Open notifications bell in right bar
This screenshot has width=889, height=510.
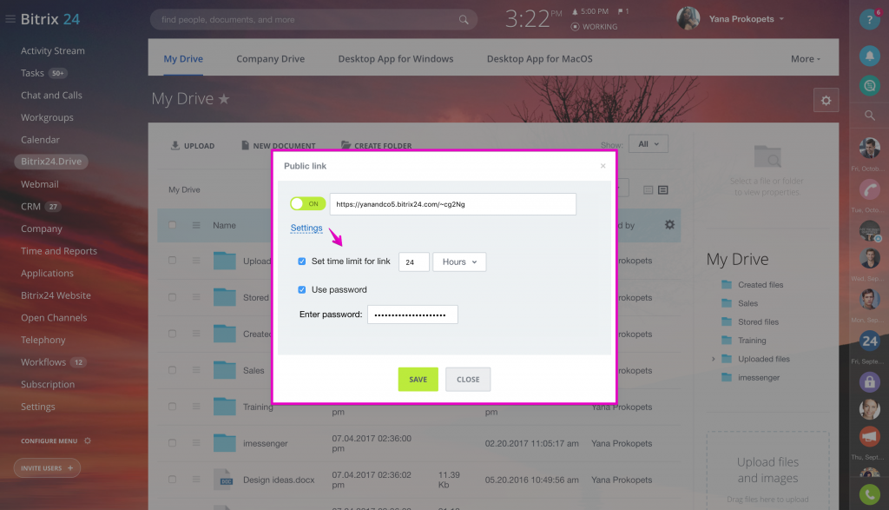[x=869, y=56]
